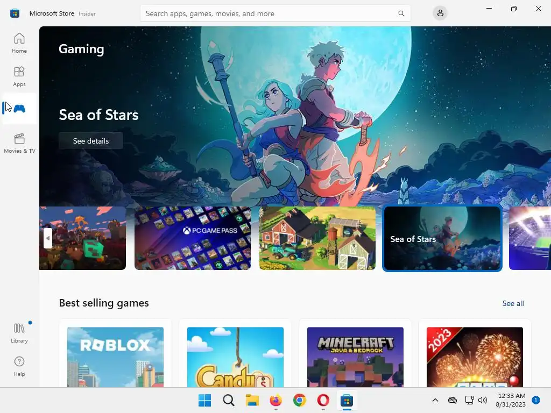The image size is (551, 413).
Task: Open See all best selling games
Action: point(513,303)
